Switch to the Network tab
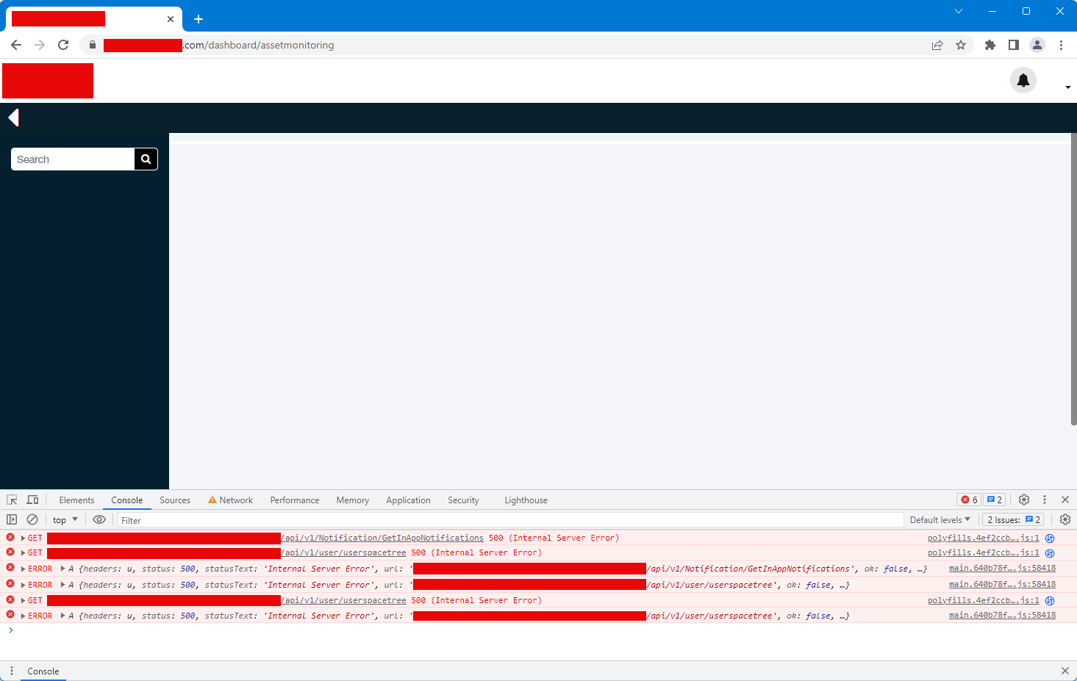This screenshot has width=1077, height=681. click(x=230, y=500)
